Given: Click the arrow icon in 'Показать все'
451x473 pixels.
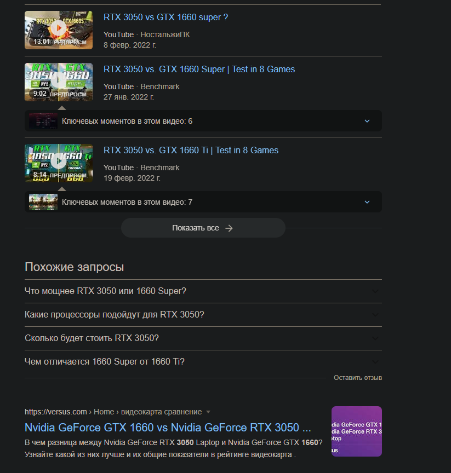Looking at the screenshot, I should point(229,228).
